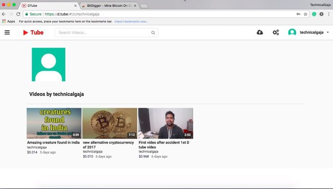The height and width of the screenshot is (189, 333).
Task: Open the bitcoin coins video thumbnail
Action: pos(110,123)
